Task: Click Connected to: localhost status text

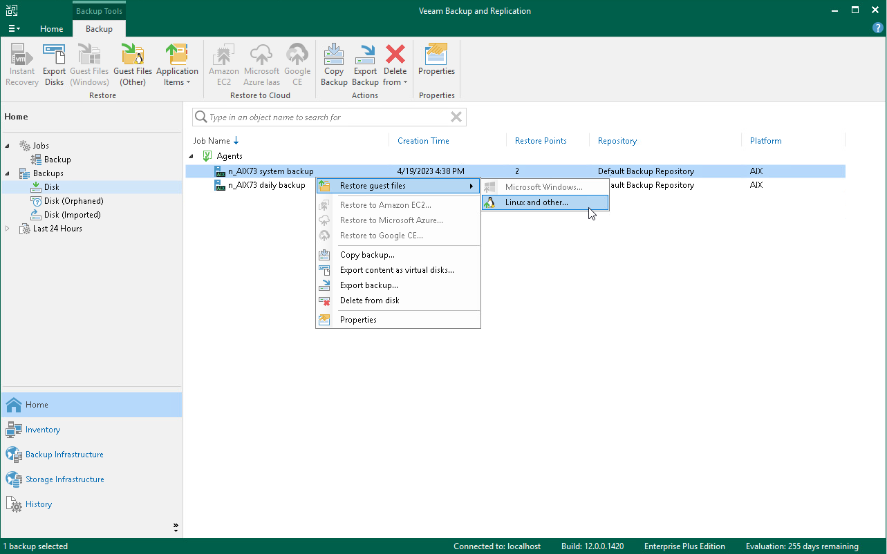Action: (x=497, y=546)
